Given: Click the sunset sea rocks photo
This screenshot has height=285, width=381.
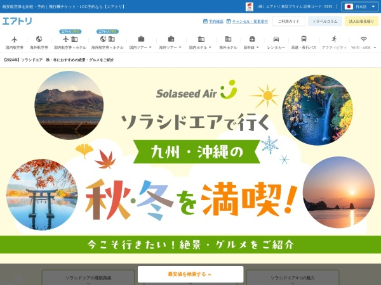Looking at the screenshot, I should point(338,193).
